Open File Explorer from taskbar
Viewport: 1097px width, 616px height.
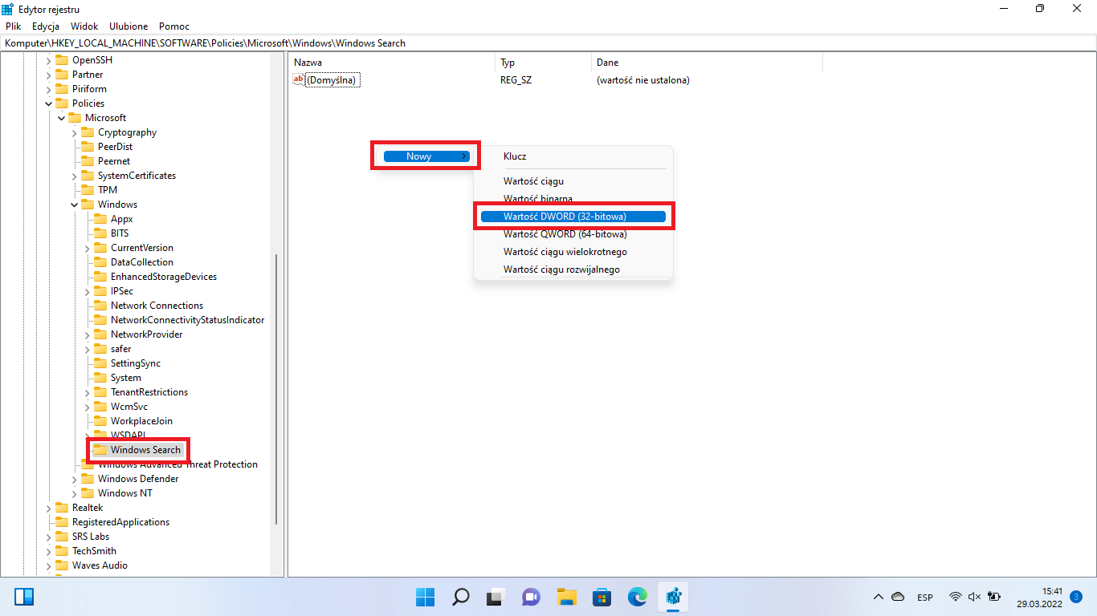(x=567, y=597)
